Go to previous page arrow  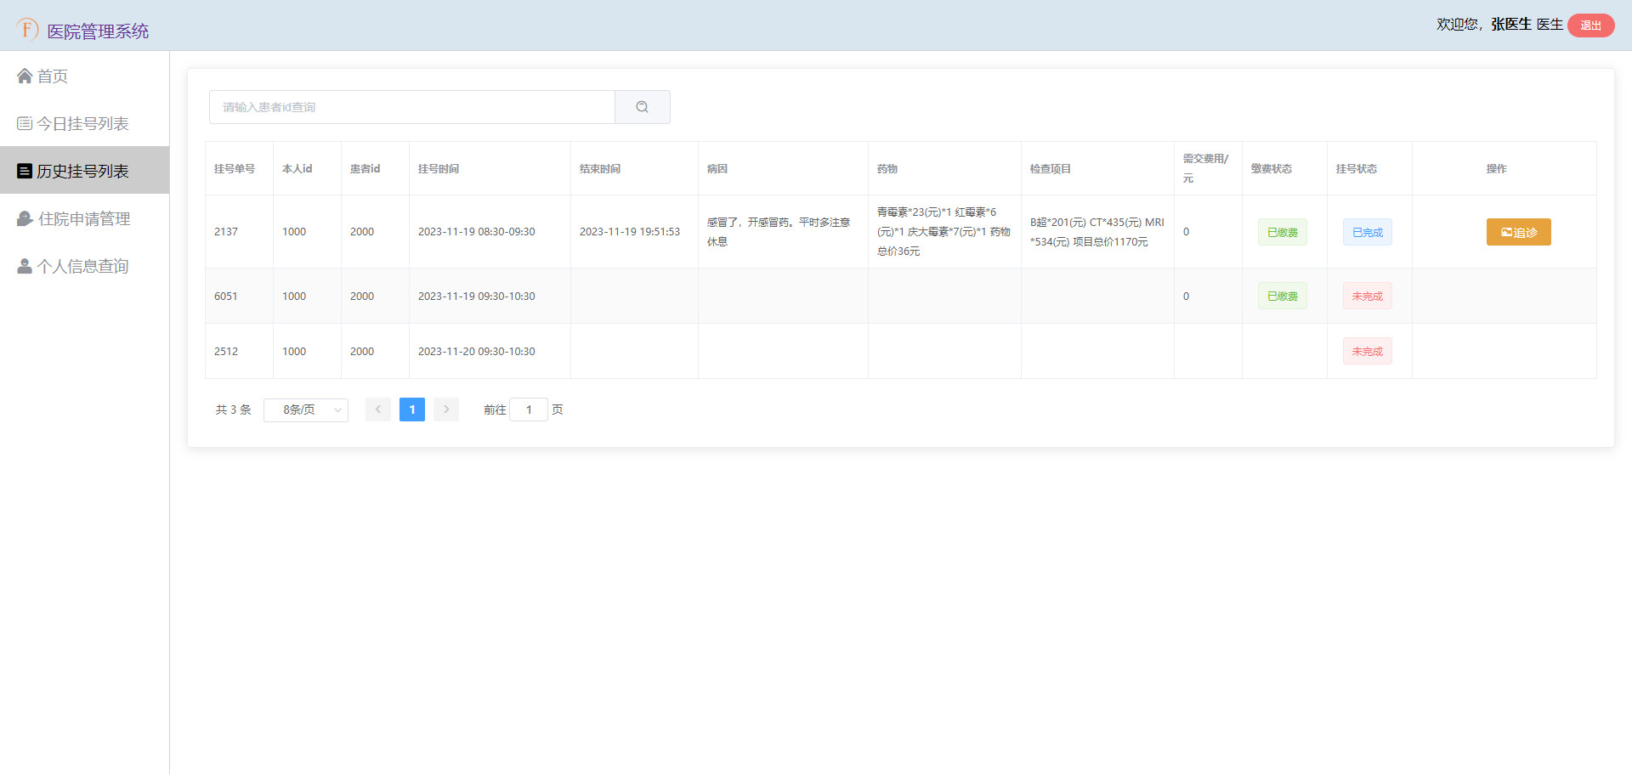click(378, 410)
